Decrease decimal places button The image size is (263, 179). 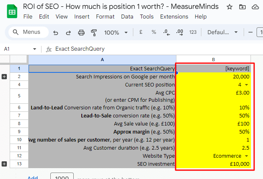pyautogui.click(x=166, y=32)
